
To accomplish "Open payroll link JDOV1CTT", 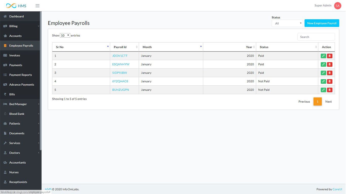I will [x=120, y=56].
